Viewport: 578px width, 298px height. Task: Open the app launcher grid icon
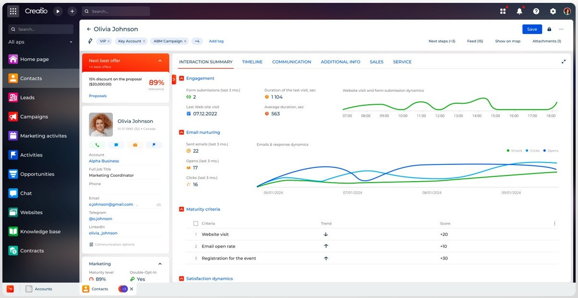pyautogui.click(x=13, y=11)
